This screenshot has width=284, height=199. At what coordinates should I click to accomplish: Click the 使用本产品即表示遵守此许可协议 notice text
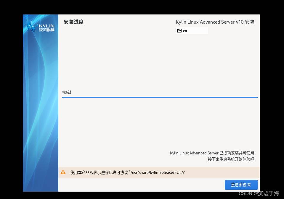tap(99, 172)
